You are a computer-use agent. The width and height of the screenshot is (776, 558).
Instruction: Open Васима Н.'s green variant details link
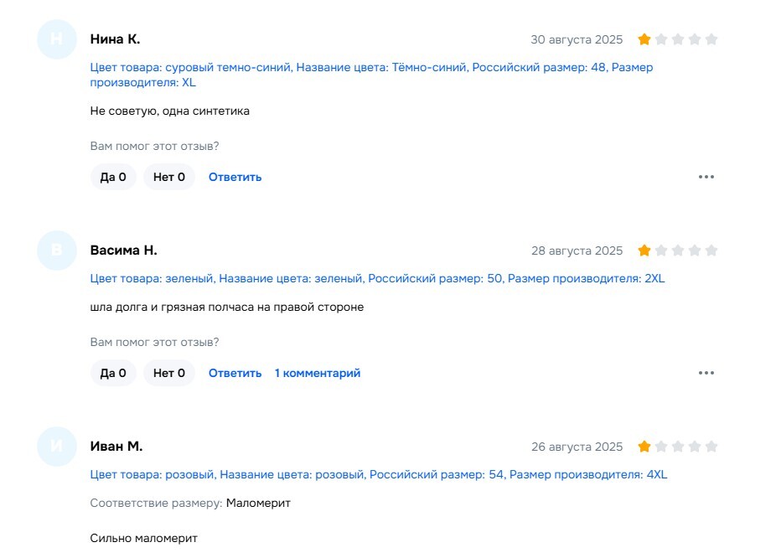pyautogui.click(x=377, y=278)
